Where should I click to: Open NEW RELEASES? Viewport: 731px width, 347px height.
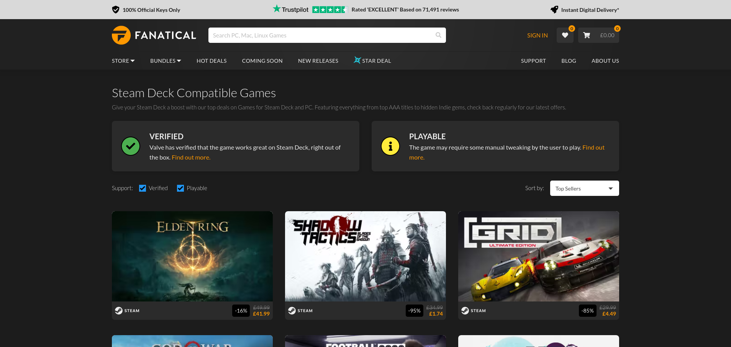[x=318, y=61]
